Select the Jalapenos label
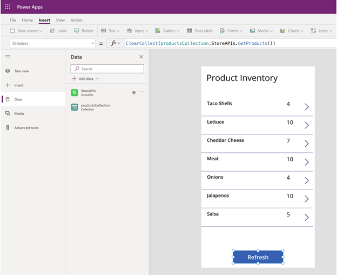Image resolution: width=337 pixels, height=278 pixels. 218,196
